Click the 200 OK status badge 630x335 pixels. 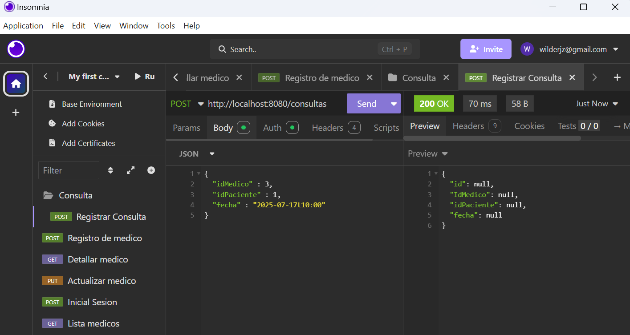pyautogui.click(x=434, y=104)
